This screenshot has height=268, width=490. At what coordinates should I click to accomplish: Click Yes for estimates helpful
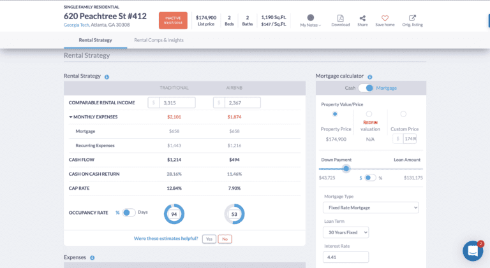209,239
